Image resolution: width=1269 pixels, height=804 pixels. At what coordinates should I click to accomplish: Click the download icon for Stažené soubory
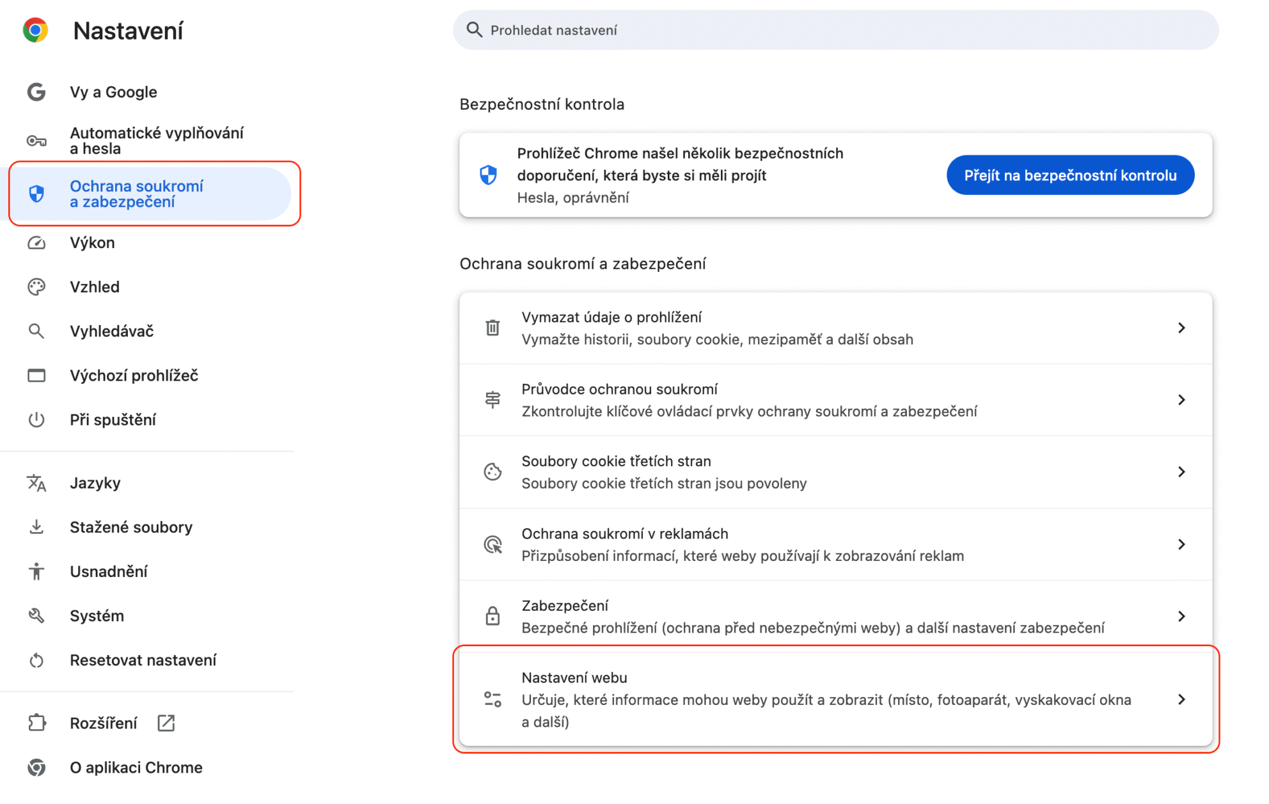tap(36, 527)
